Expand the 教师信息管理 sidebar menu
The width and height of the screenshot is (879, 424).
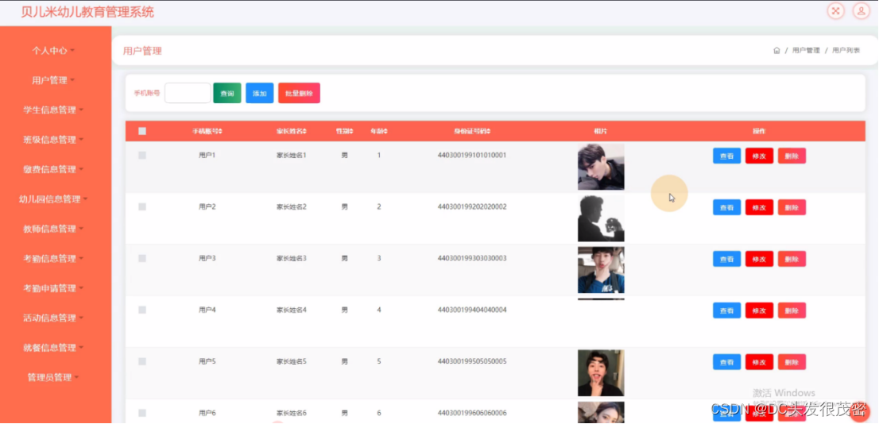tap(53, 229)
